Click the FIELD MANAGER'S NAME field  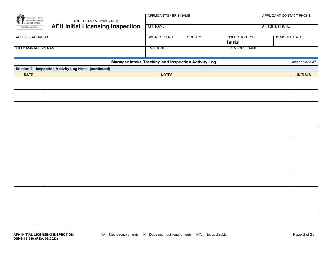78,52
